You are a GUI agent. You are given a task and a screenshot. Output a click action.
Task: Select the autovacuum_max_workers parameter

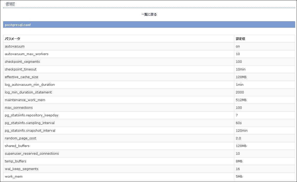tap(27, 54)
